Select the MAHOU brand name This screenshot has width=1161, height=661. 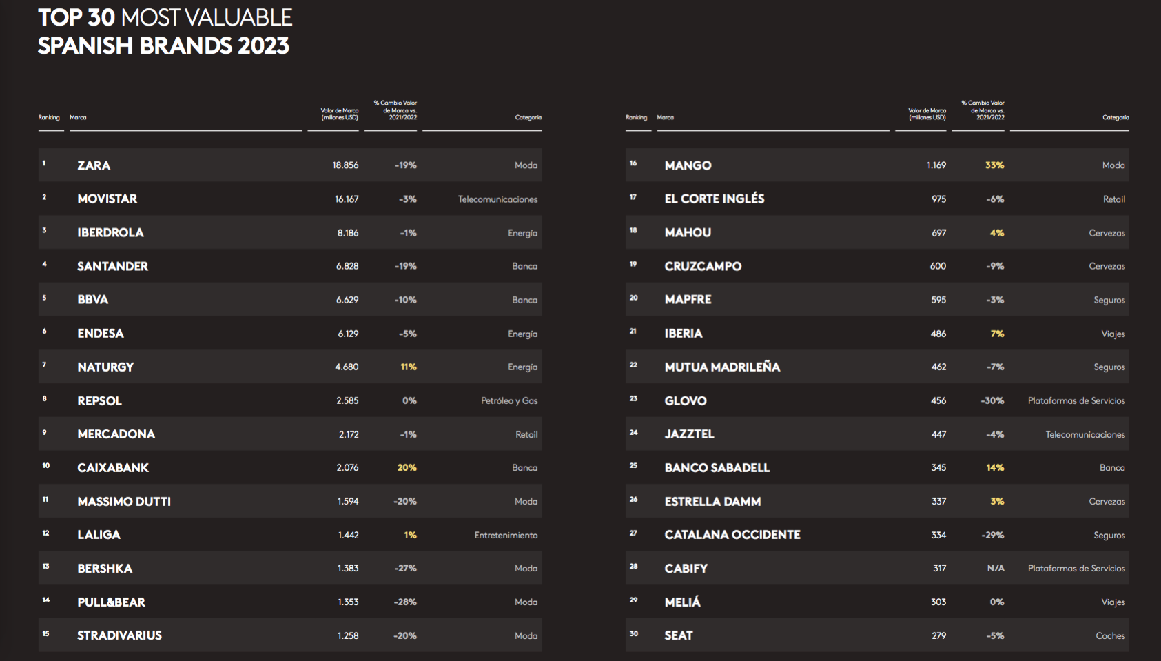coord(688,232)
